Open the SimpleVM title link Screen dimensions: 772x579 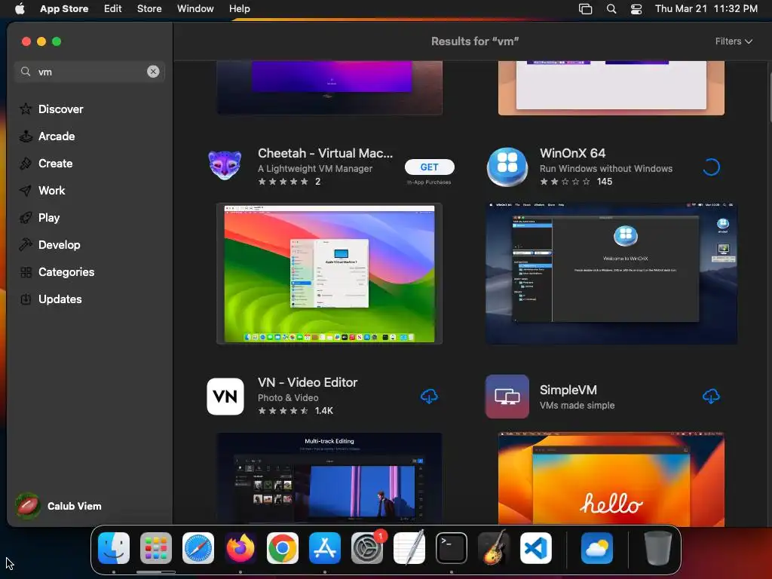click(x=568, y=390)
